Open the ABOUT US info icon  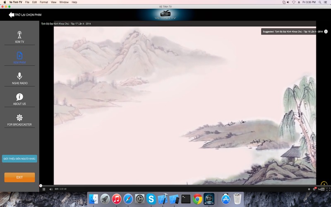(19, 97)
